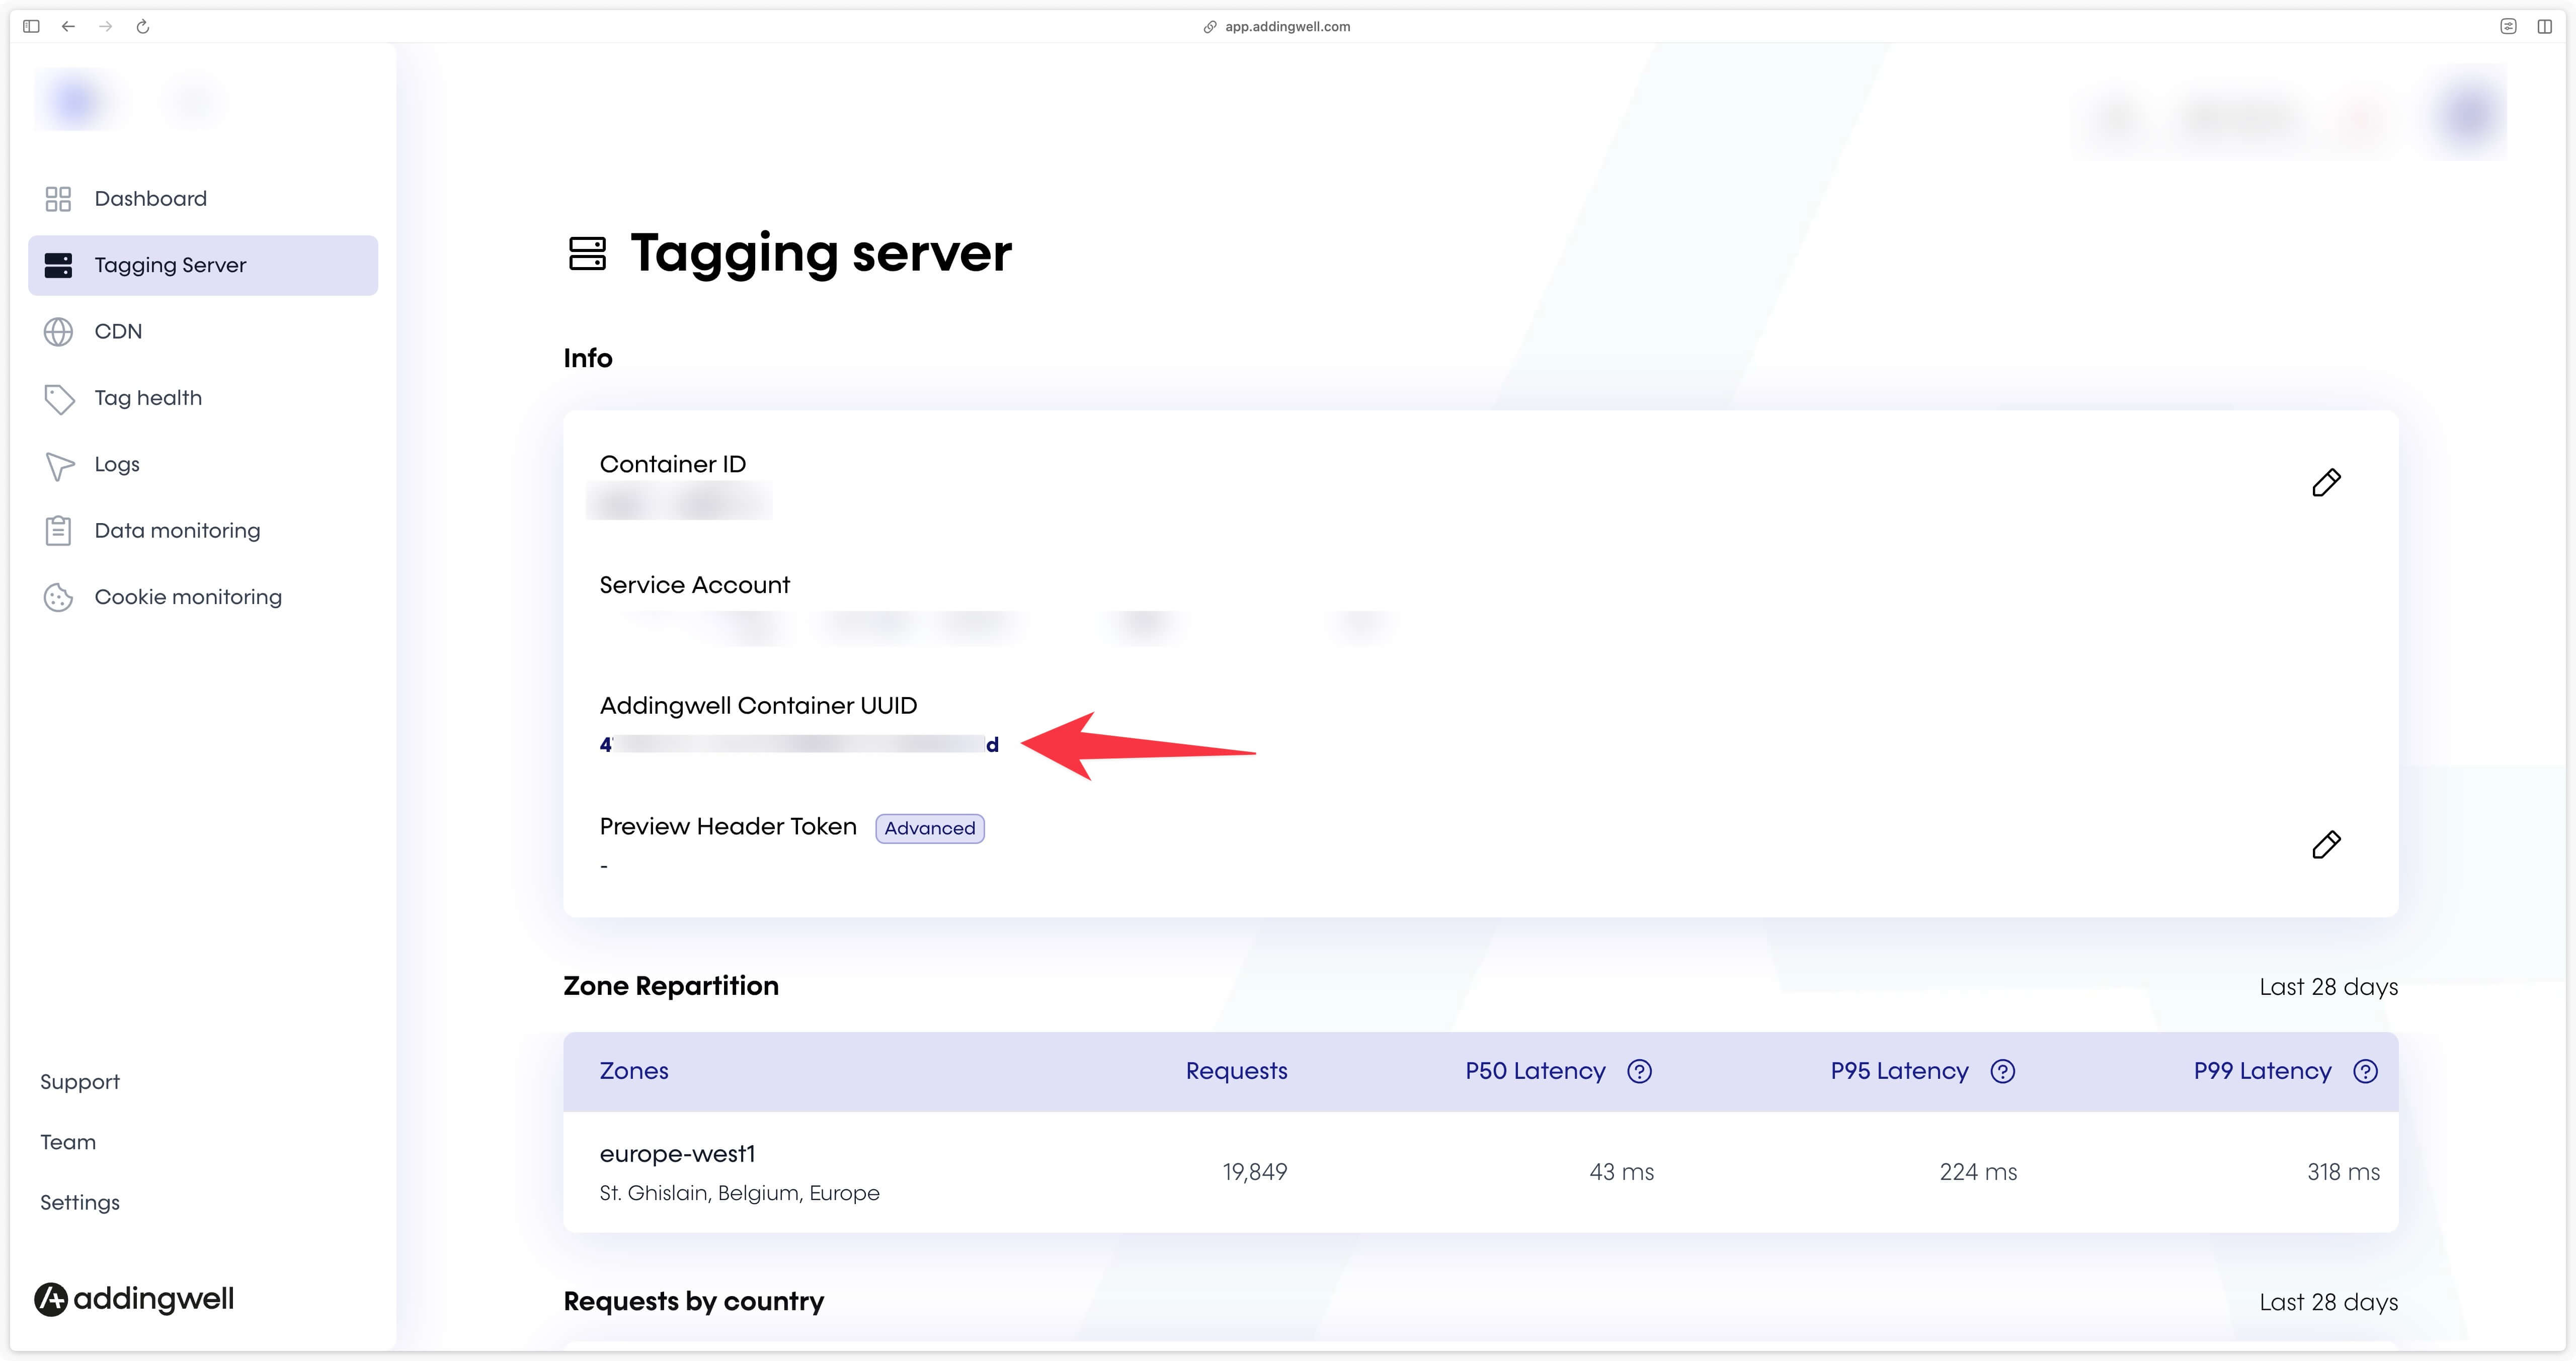This screenshot has width=2576, height=1361.
Task: Go forward with the browser arrow
Action: [x=105, y=27]
